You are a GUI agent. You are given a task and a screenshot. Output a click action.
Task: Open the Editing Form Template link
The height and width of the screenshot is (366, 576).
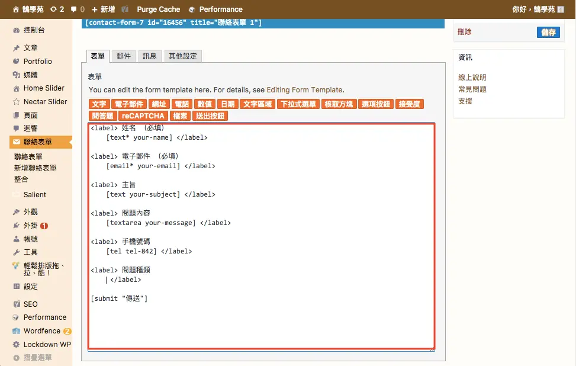click(x=304, y=90)
